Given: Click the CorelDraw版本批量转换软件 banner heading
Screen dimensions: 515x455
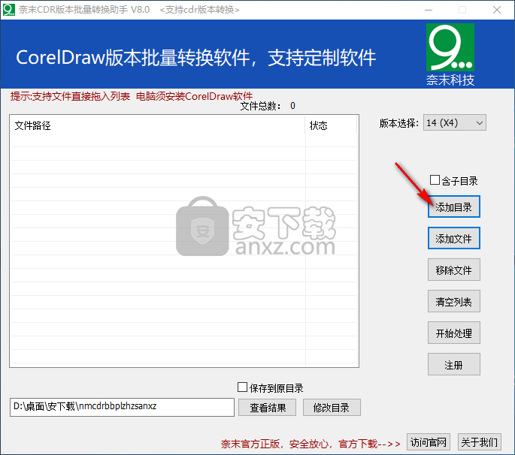Looking at the screenshot, I should [195, 58].
